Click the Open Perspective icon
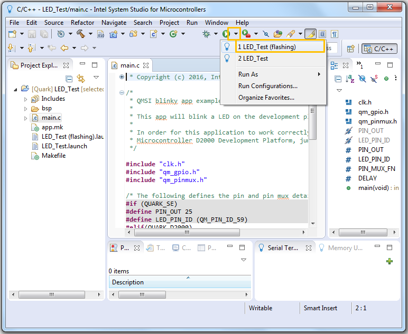This screenshot has height=334, width=408. 350,49
